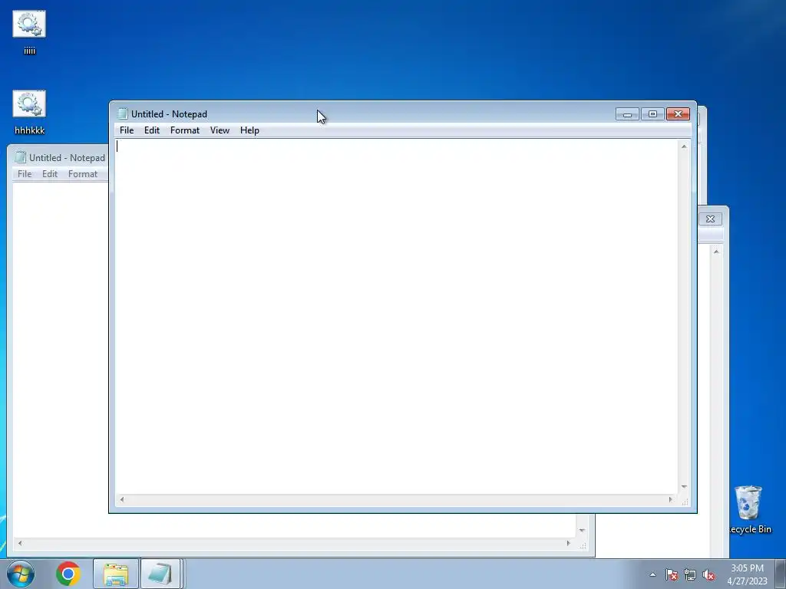The image size is (786, 589).
Task: Click the network status tray icon
Action: click(690, 574)
